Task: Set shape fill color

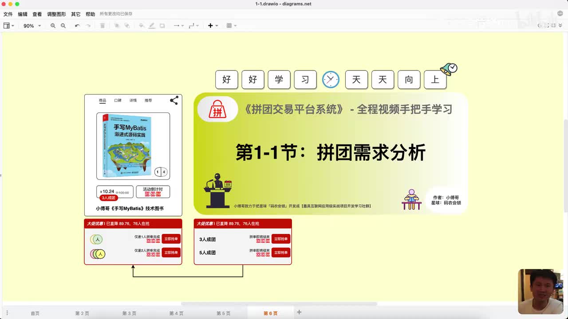Action: [142, 26]
